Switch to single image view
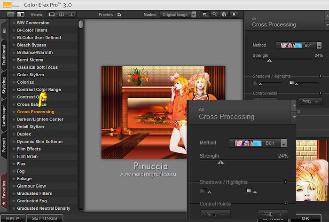The width and height of the screenshot is (329, 222). pos(52,15)
